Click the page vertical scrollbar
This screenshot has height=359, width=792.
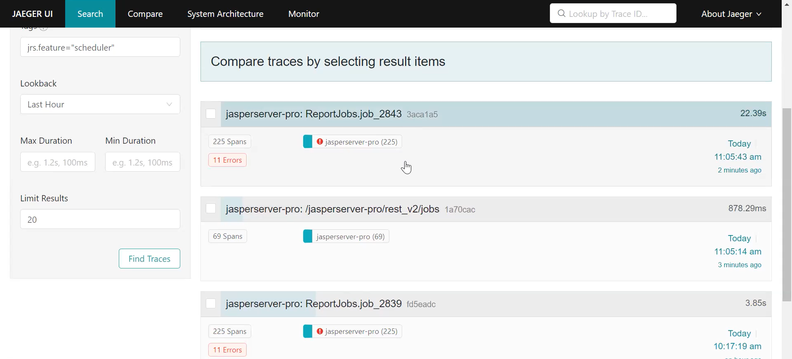(787, 205)
